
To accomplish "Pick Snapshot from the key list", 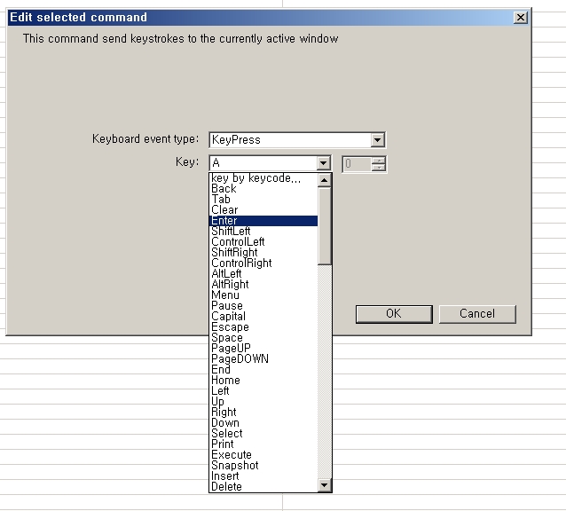I will pos(263,466).
